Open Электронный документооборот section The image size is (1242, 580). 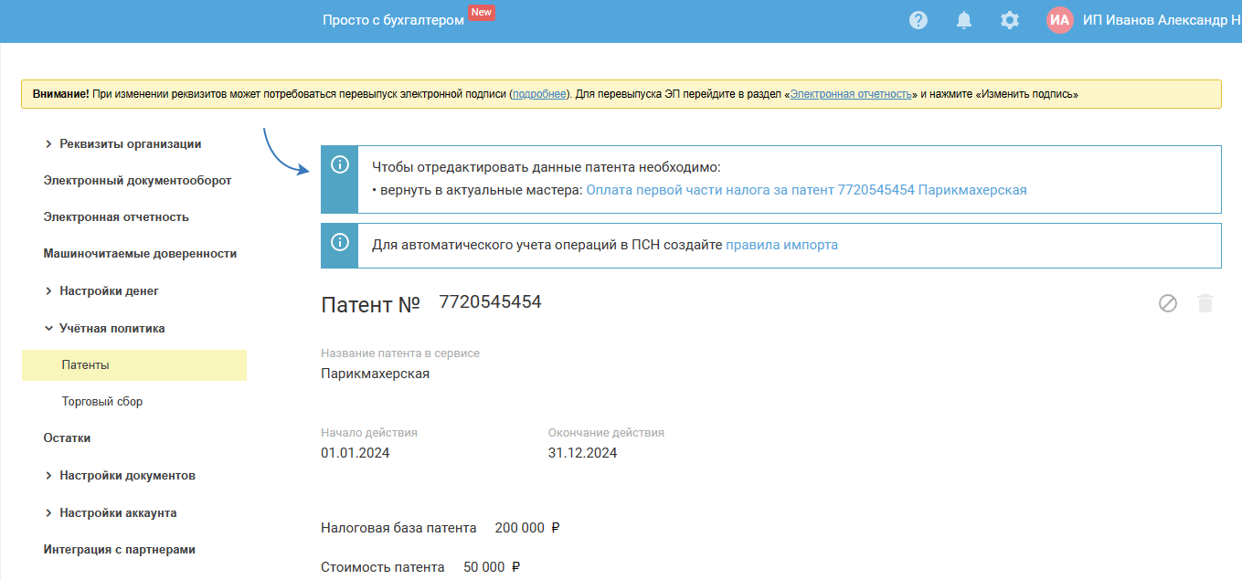coord(137,181)
